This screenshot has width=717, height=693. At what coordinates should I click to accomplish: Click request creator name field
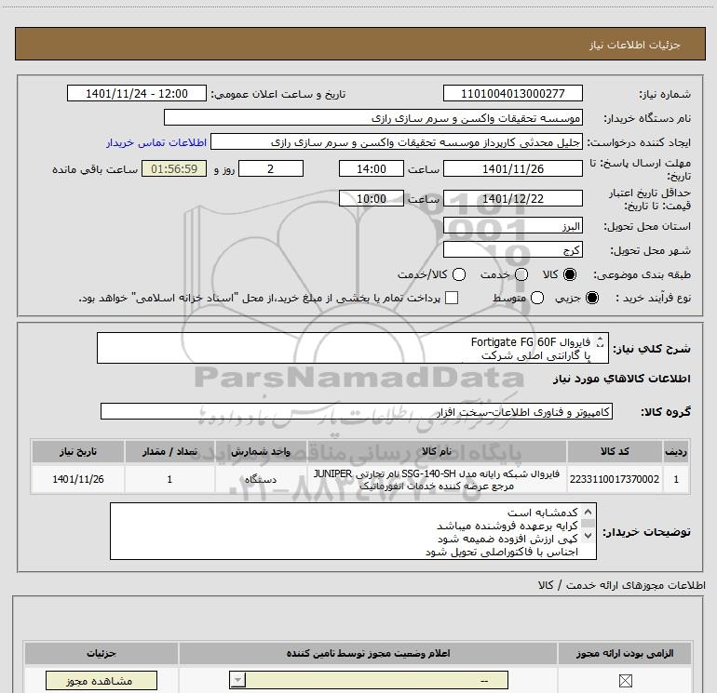click(397, 141)
